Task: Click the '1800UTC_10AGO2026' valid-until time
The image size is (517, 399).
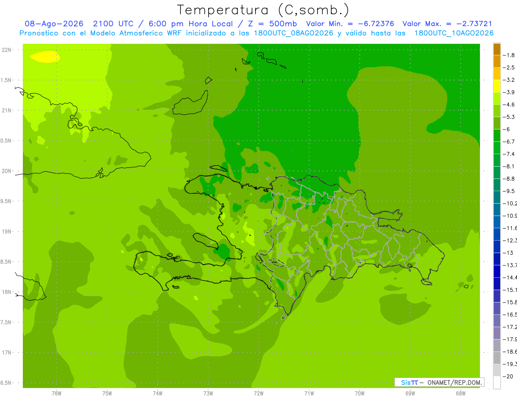Action: point(454,33)
